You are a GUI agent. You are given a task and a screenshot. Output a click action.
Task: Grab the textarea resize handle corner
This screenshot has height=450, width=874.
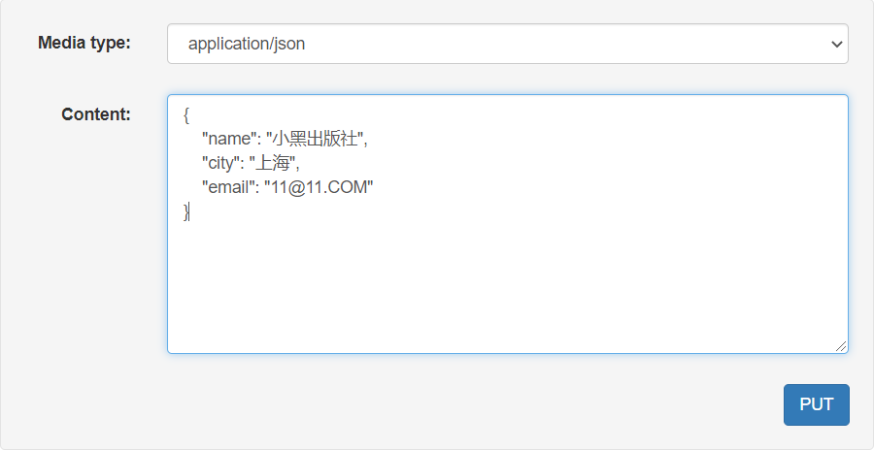[x=841, y=346]
